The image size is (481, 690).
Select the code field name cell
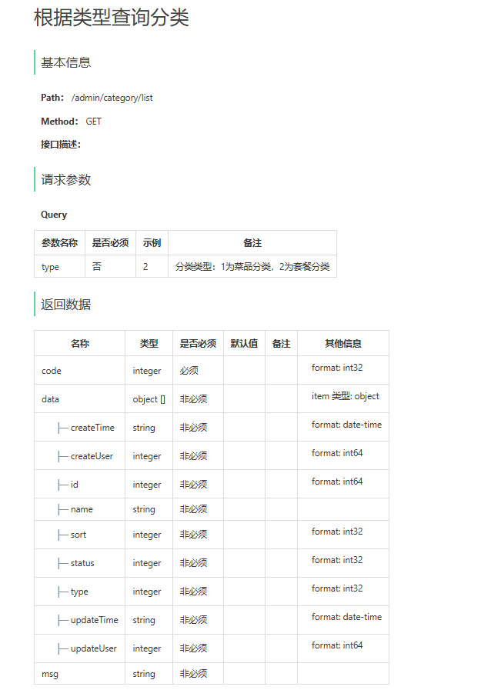(52, 370)
